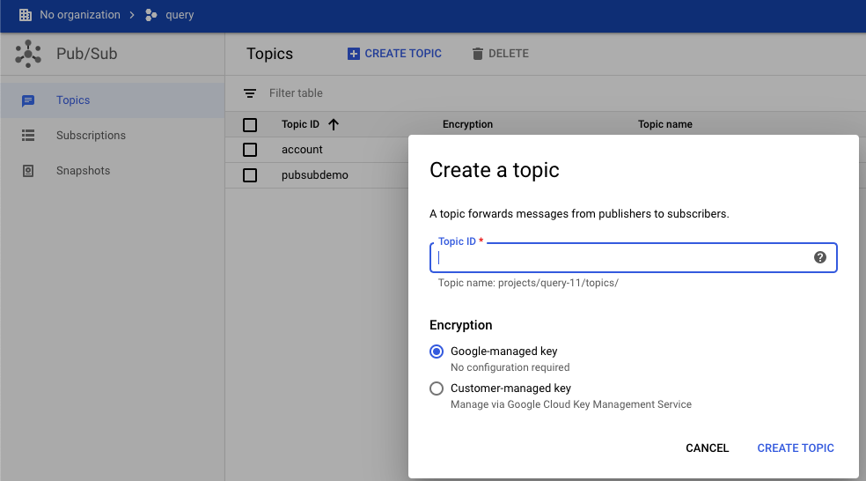Click the Pub/Sub product logo

28,54
